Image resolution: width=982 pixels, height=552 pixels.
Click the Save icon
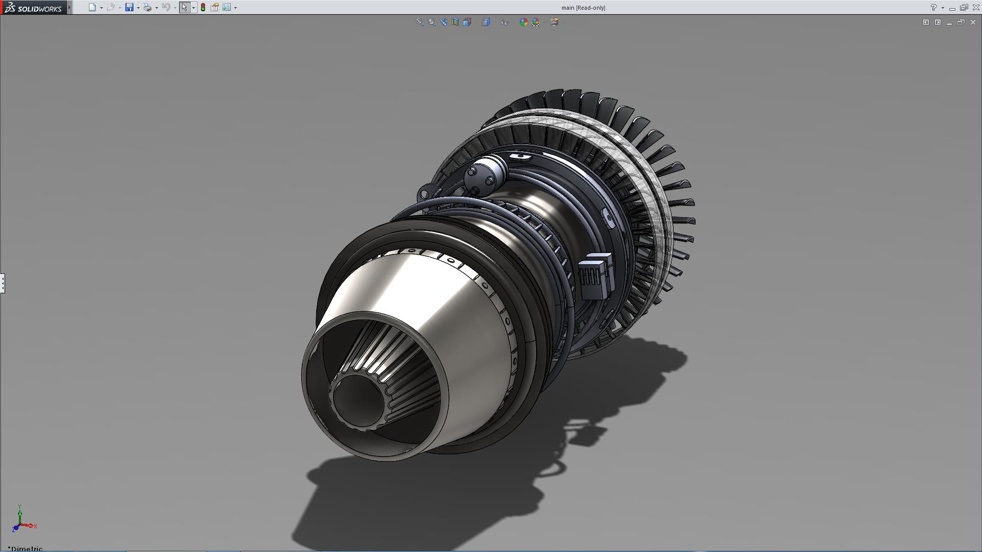[129, 7]
